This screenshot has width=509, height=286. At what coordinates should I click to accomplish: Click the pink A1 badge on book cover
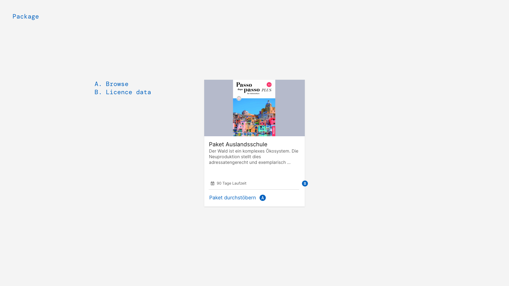269,84
